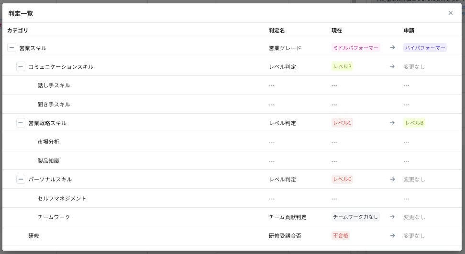Click the arrow in 営業戦略スキル row
Image resolution: width=465 pixels, height=254 pixels.
pyautogui.click(x=392, y=123)
